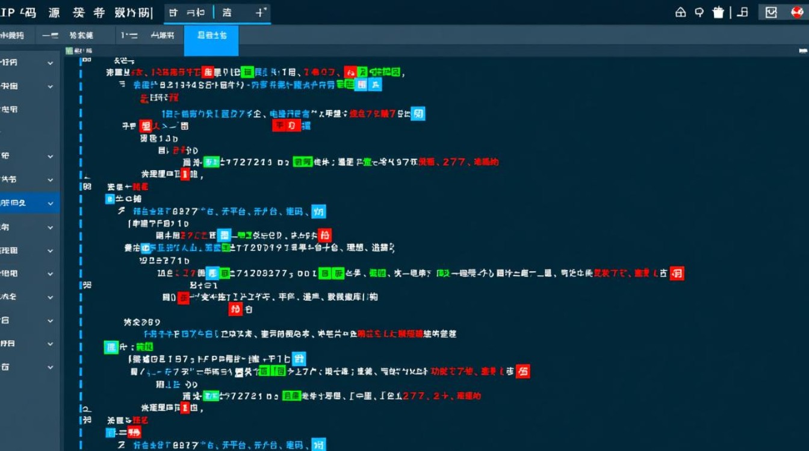Collapse the highlighted sidebar entry using its chevron
Image resolution: width=809 pixels, height=451 pixels.
(51, 203)
